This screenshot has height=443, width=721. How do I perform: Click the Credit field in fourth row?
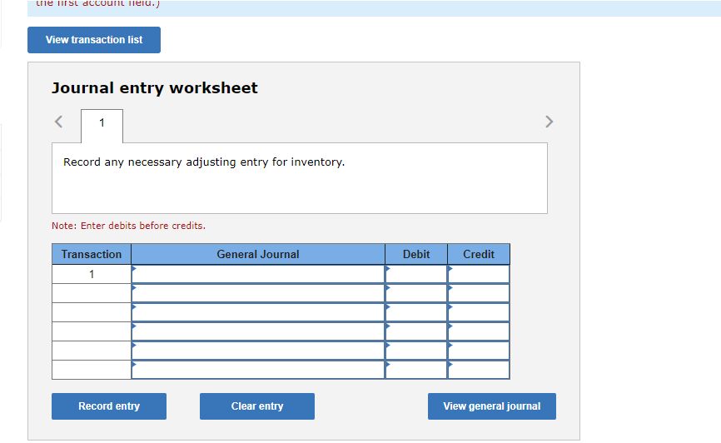point(479,331)
